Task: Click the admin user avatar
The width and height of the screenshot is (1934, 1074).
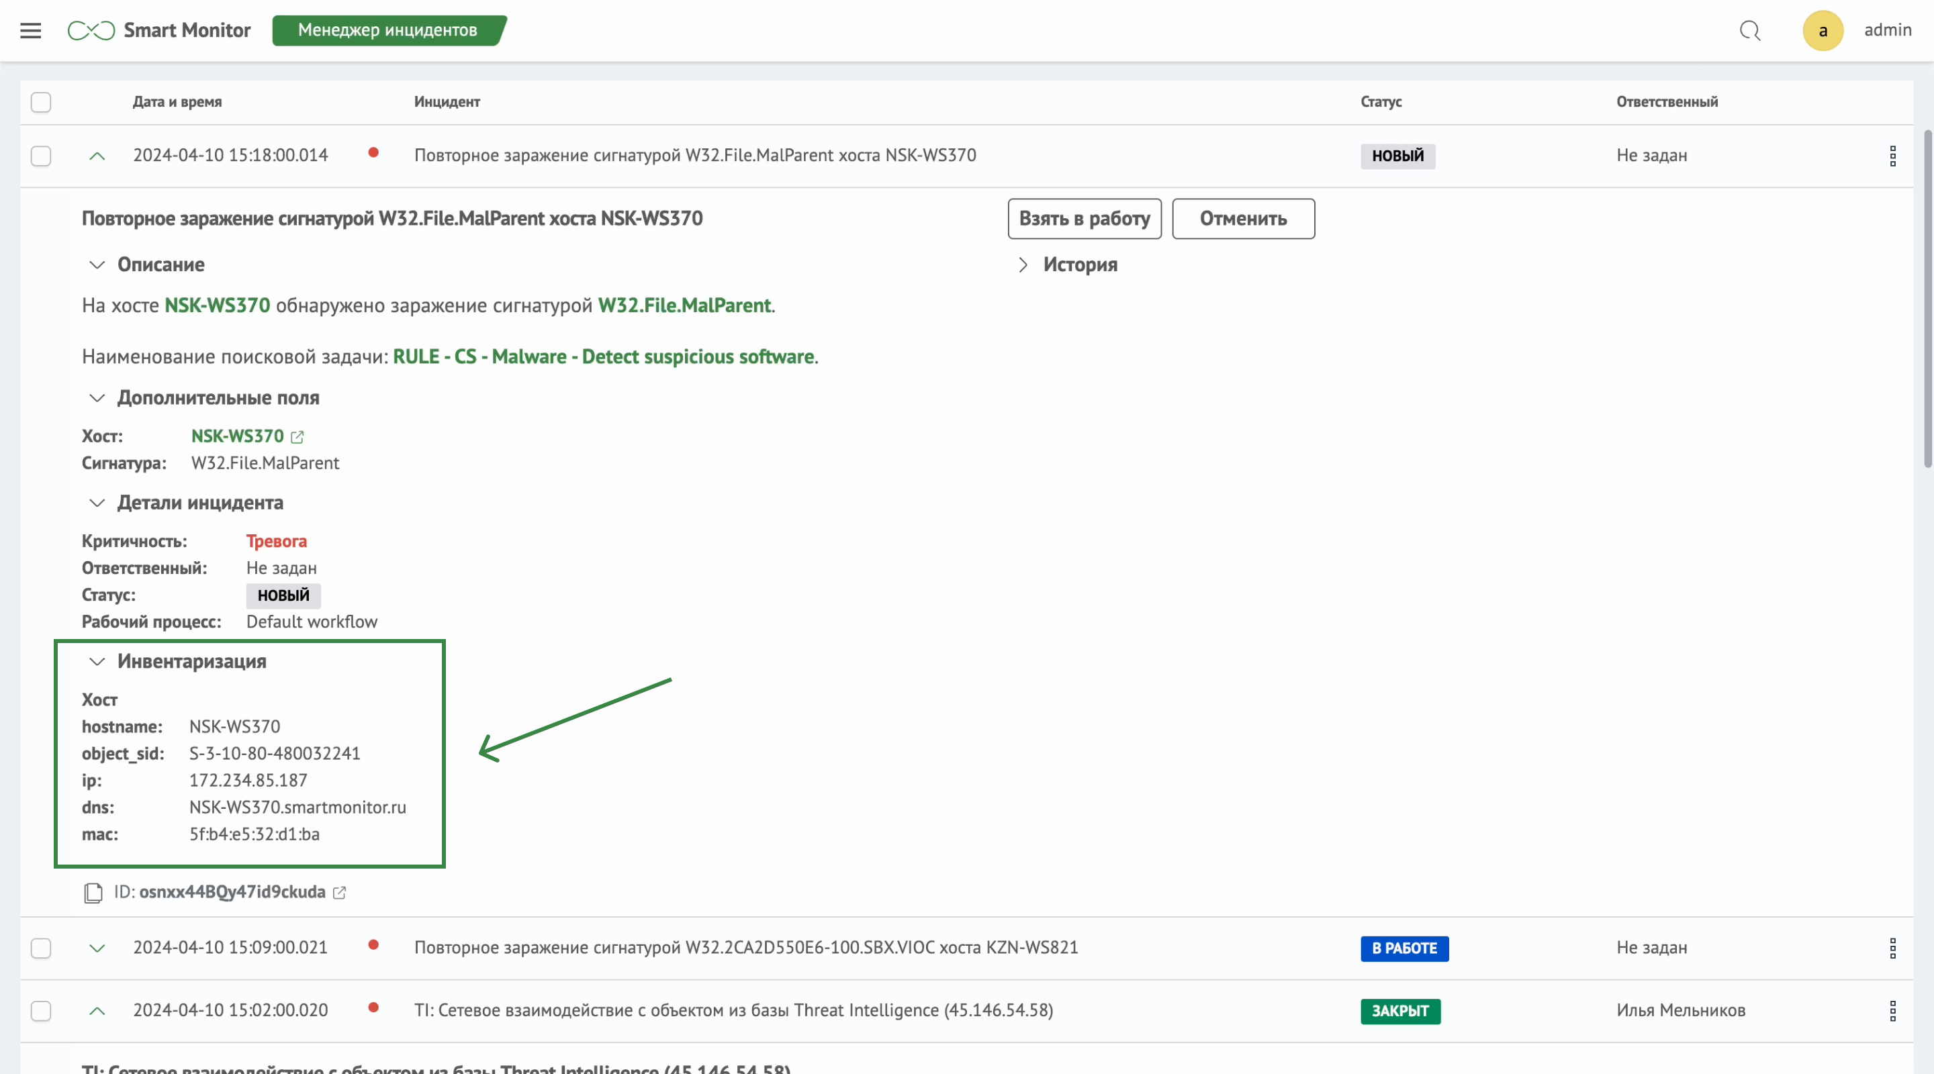Action: pyautogui.click(x=1822, y=31)
